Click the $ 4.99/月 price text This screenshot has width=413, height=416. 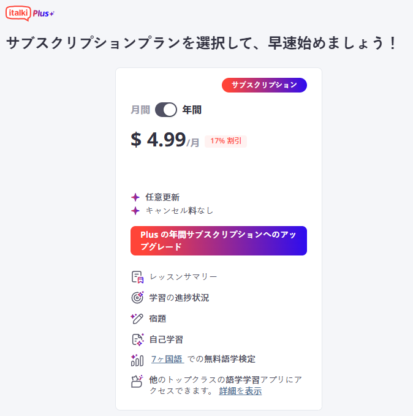point(165,140)
